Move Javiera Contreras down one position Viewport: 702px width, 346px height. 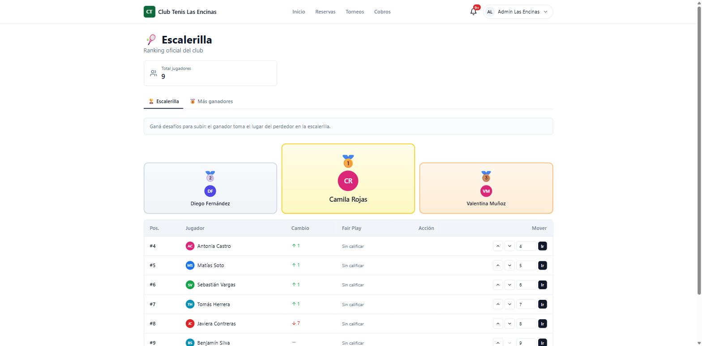click(x=509, y=324)
